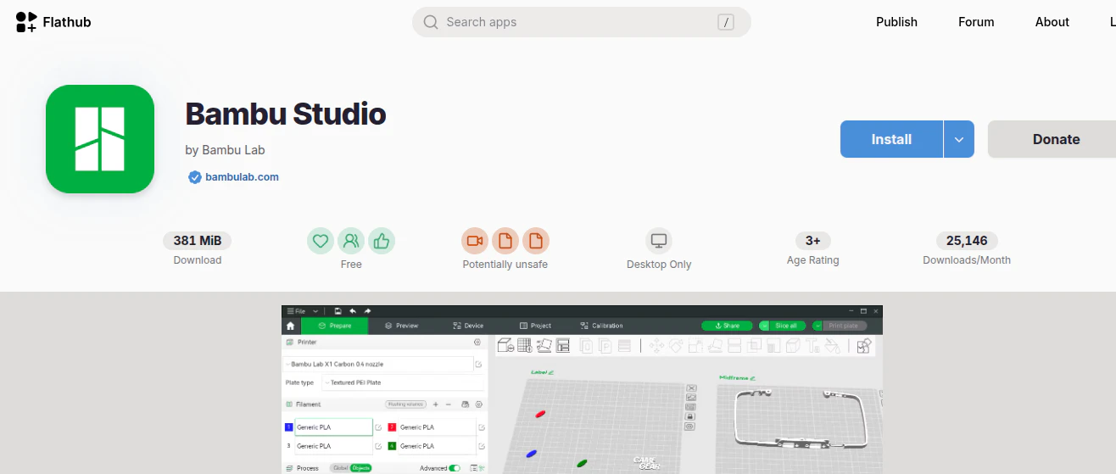This screenshot has height=474, width=1116.
Task: Click the save disk icon in the screenshot's title bar
Action: pos(338,311)
